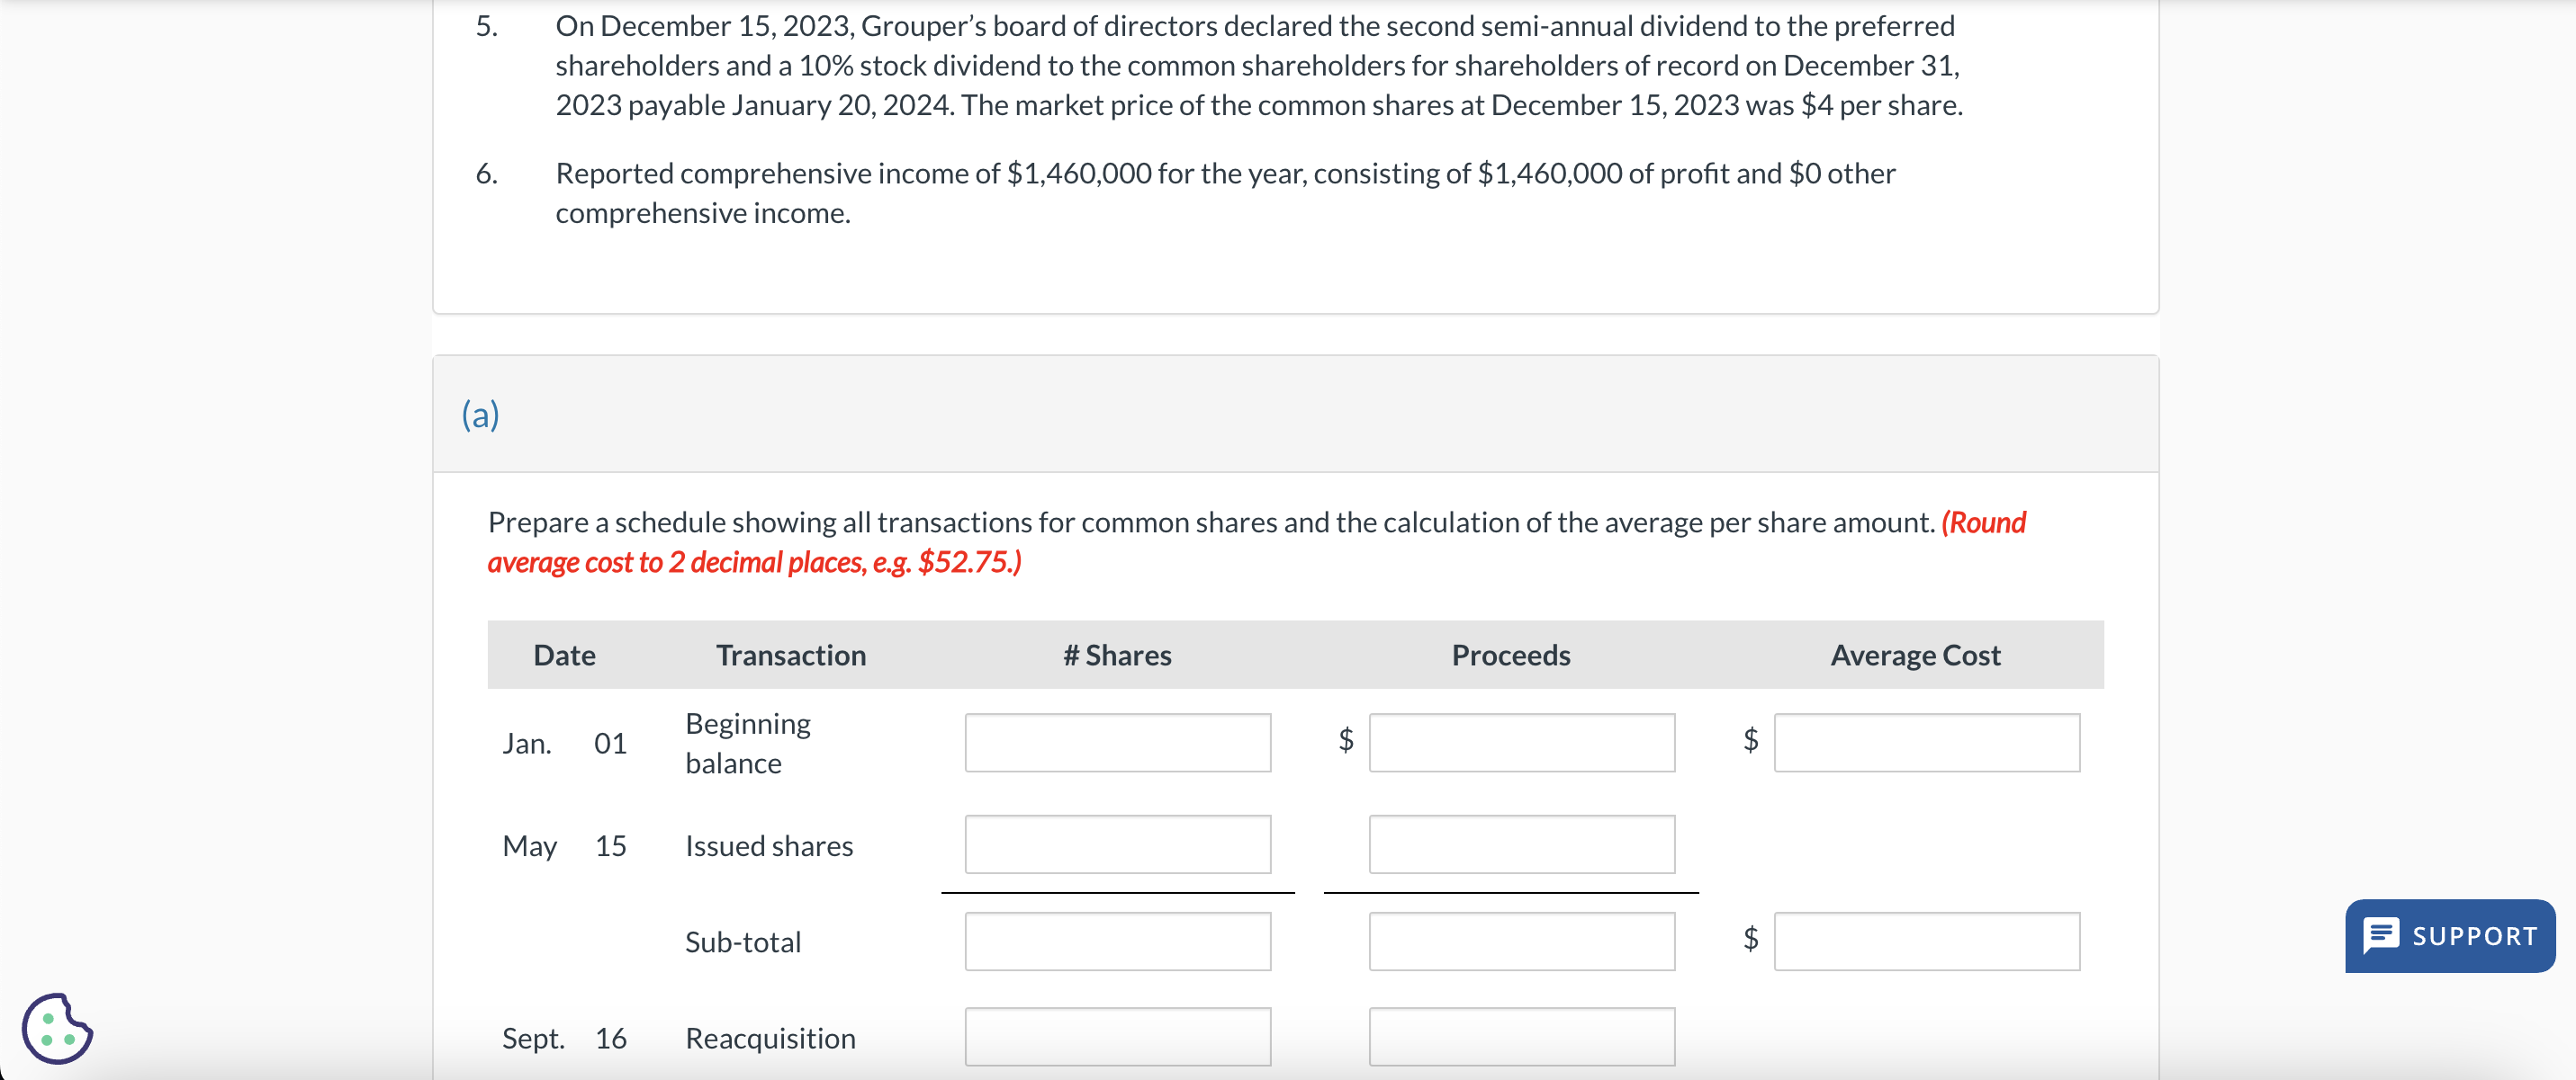2576x1080 pixels.
Task: Select the Transaction column header
Action: [790, 656]
